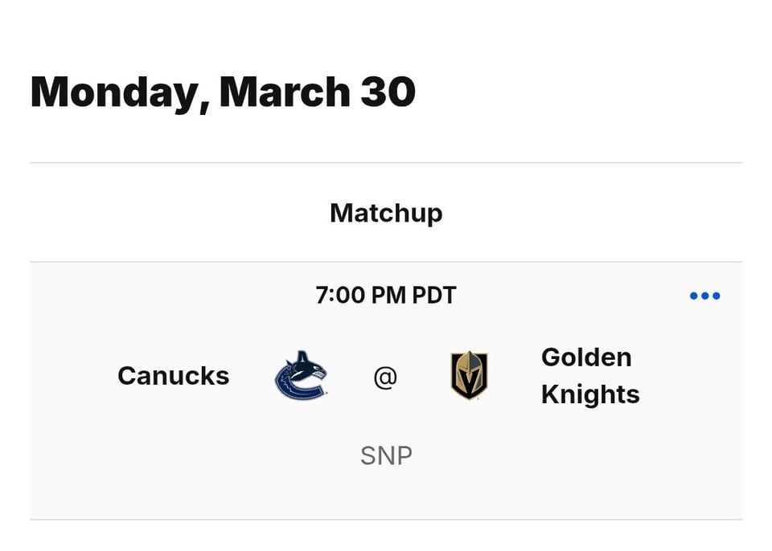Viewport: 772px width, 551px height.
Task: Click the Golden Knights helmet logo
Action: (469, 376)
